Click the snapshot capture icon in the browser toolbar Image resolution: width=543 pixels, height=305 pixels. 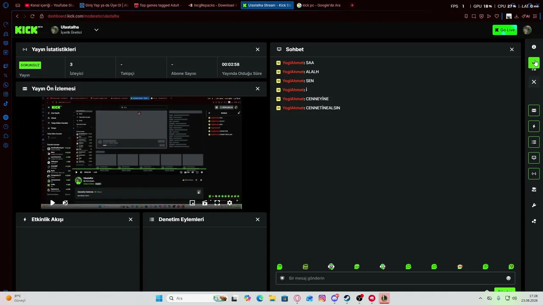[474, 16]
